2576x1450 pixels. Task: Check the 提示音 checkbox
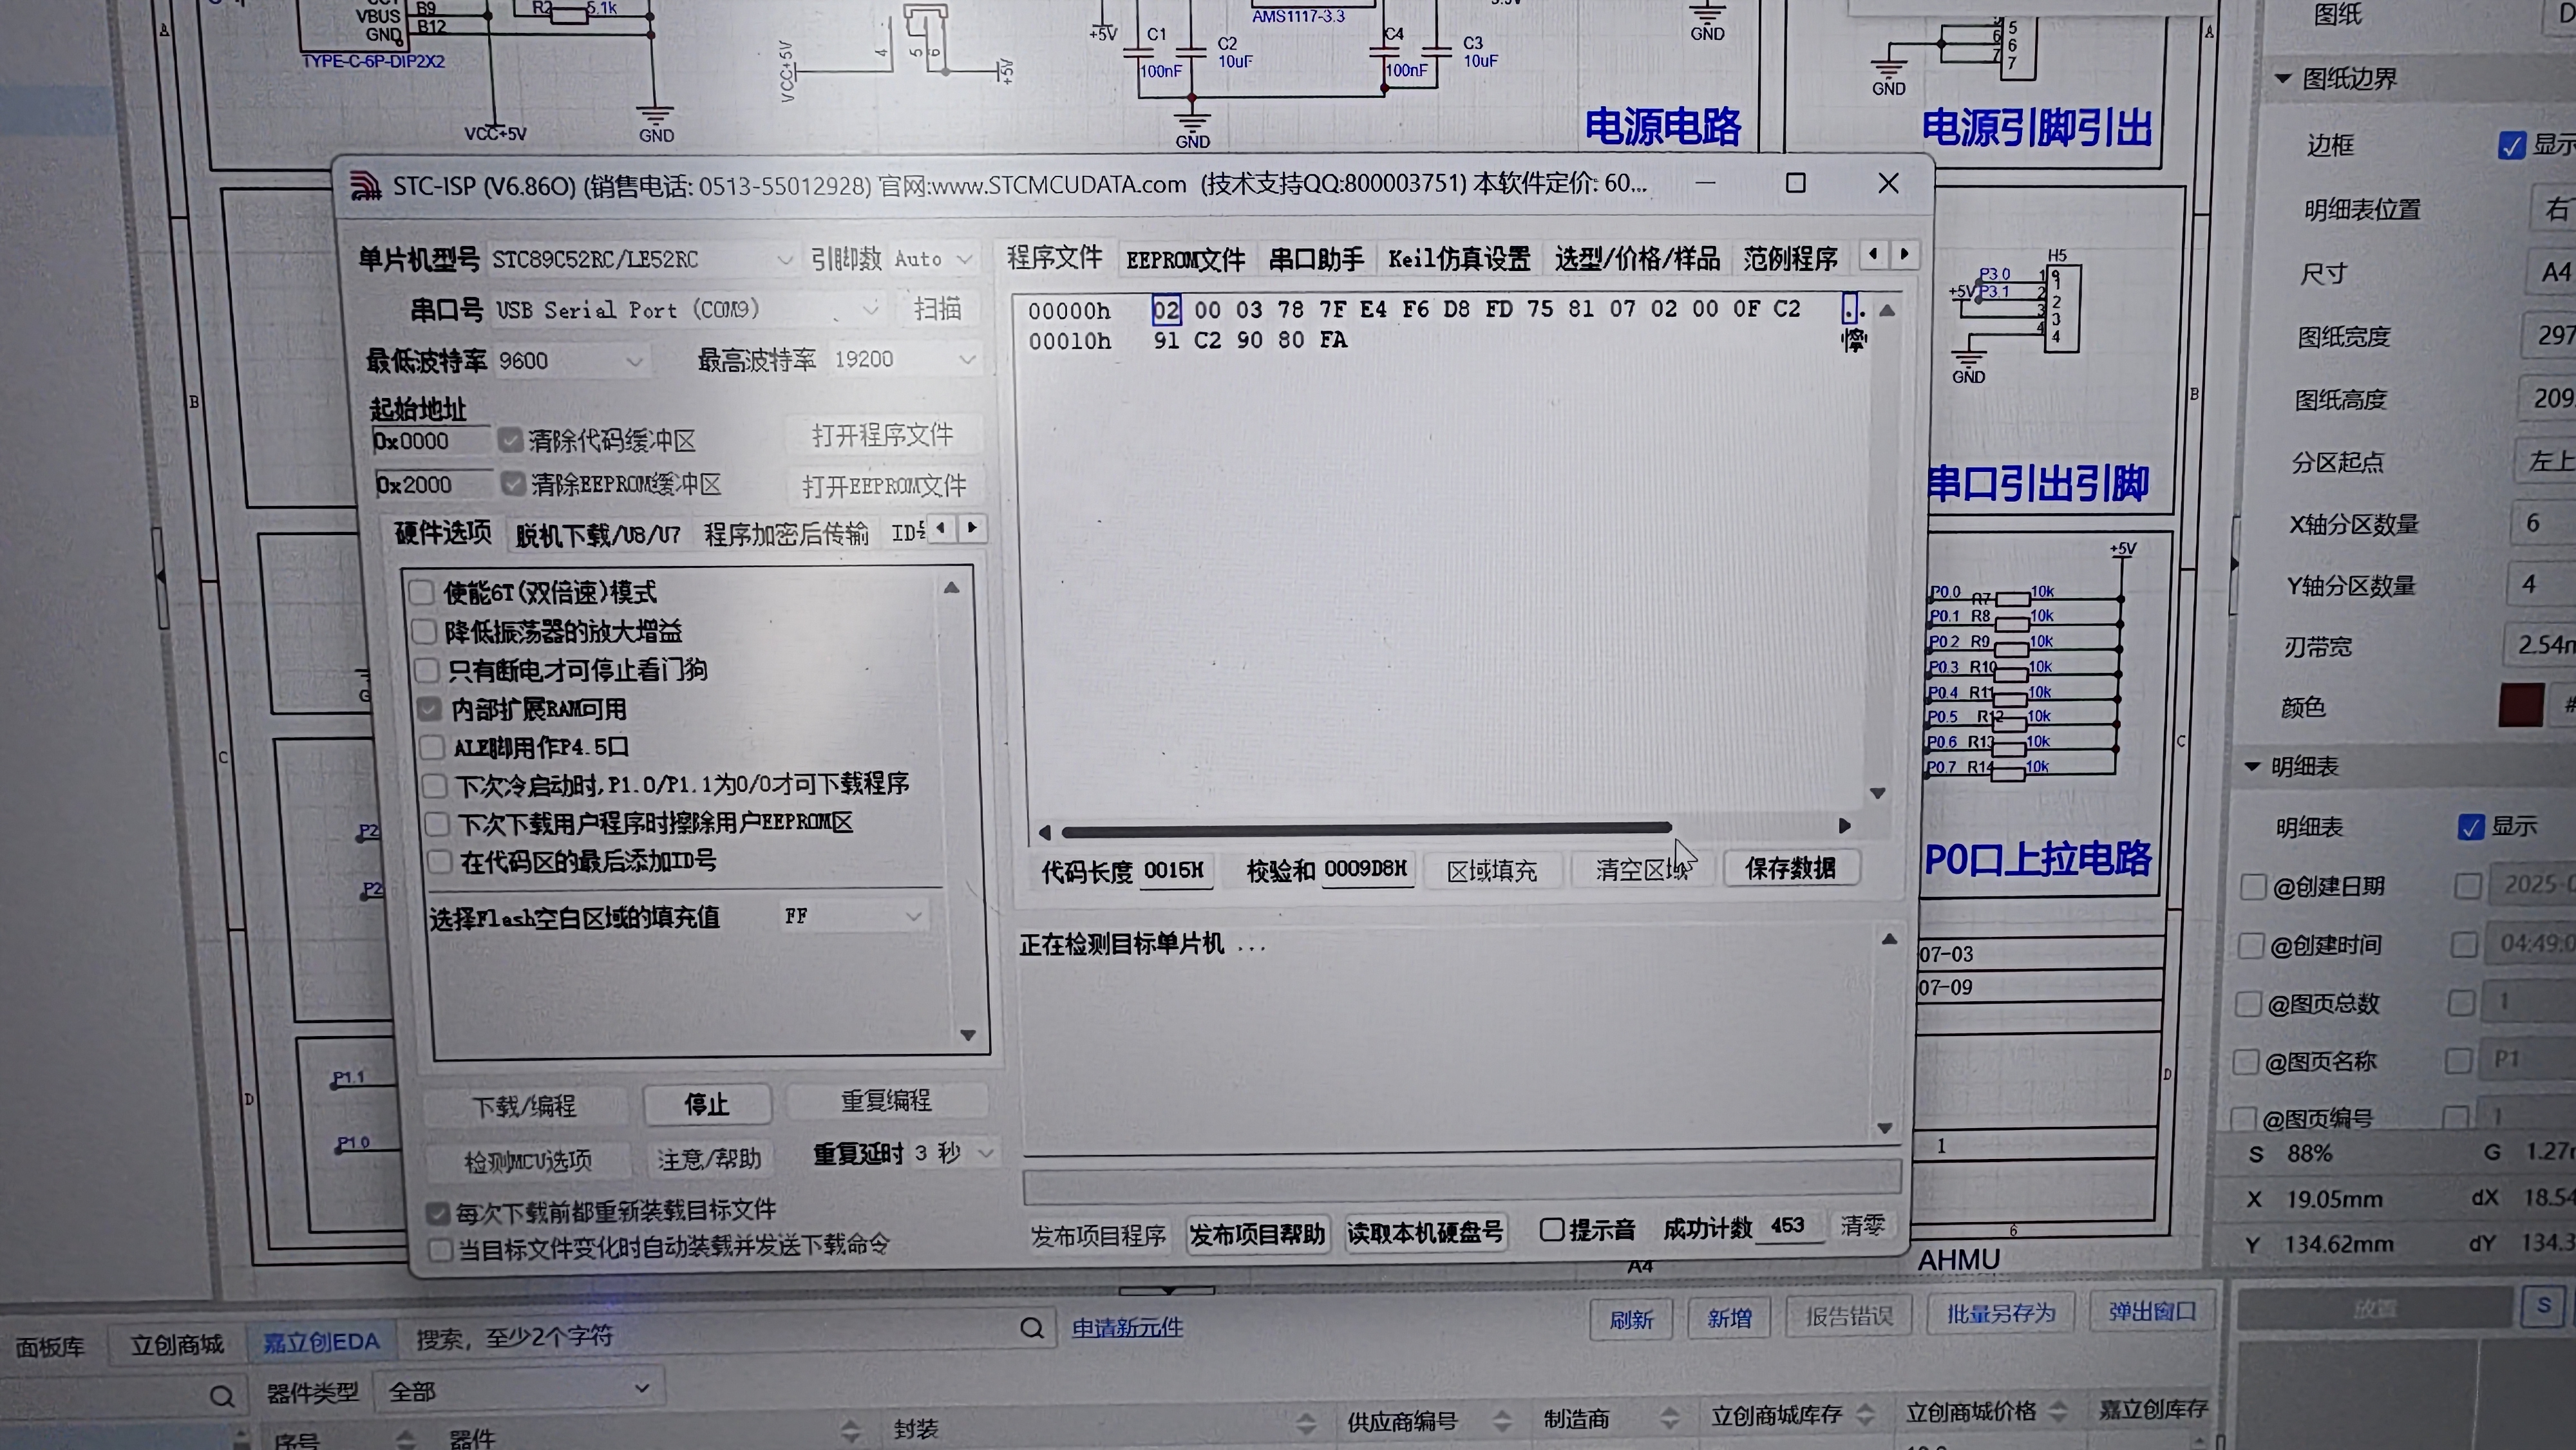(x=1551, y=1230)
